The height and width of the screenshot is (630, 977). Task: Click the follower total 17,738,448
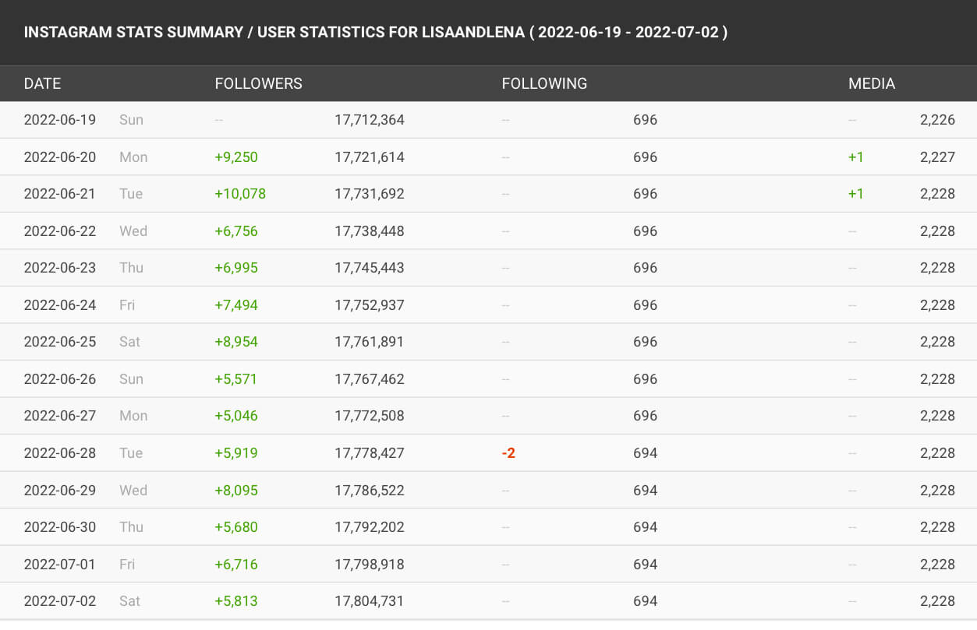(x=370, y=231)
